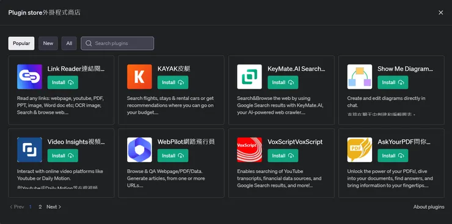452x224 pixels.
Task: Focus the Search plugins input field
Action: tap(117, 43)
